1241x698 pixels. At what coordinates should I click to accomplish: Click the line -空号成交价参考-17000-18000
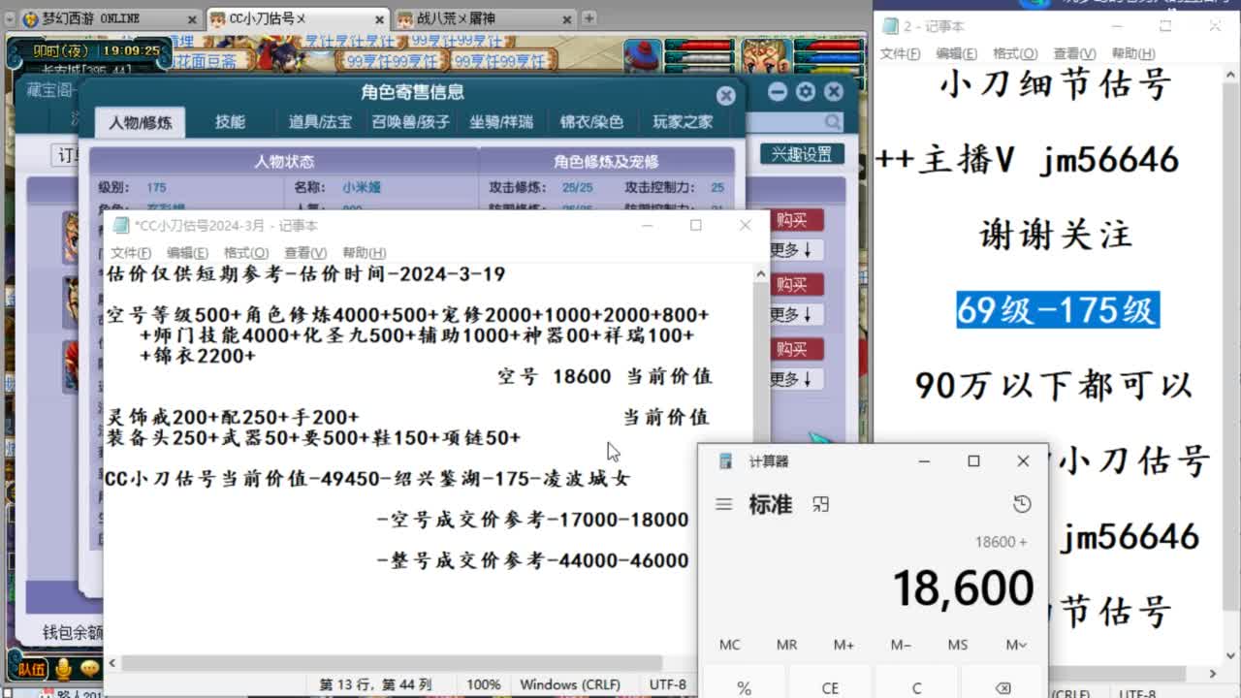533,520
